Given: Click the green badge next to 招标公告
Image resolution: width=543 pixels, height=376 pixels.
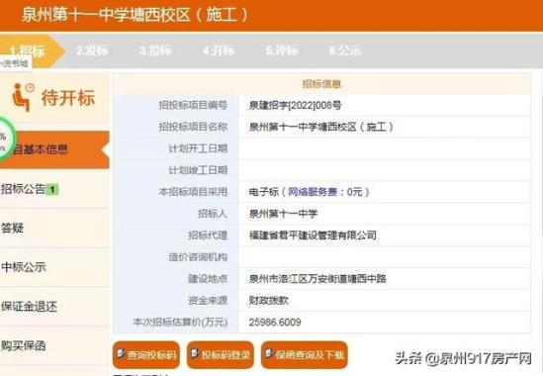Looking at the screenshot, I should coord(52,190).
